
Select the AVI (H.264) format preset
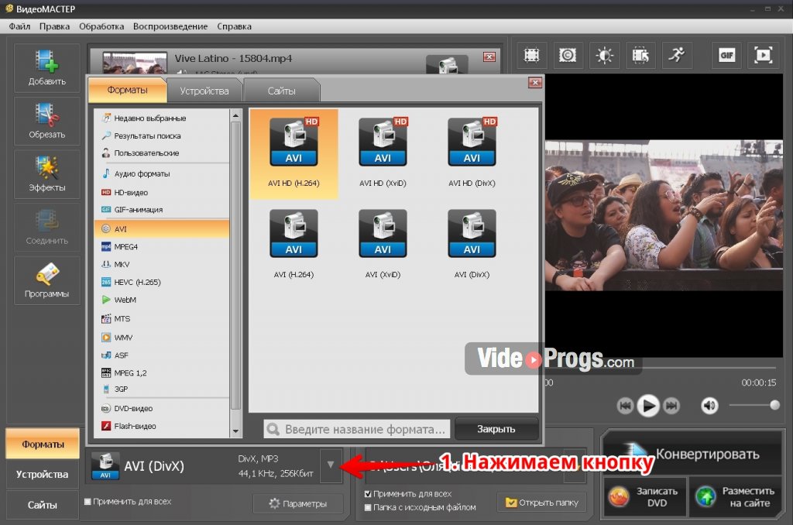pos(294,244)
